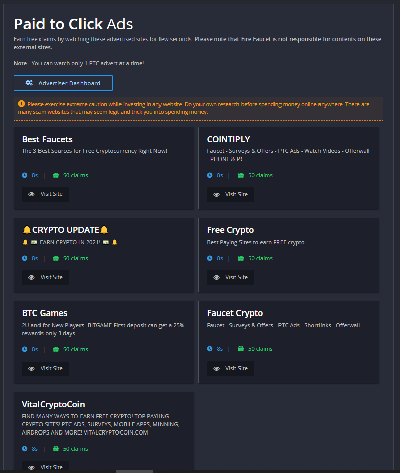The width and height of the screenshot is (400, 473).
Task: Click the Faucet Crypto title
Action: 235,313
